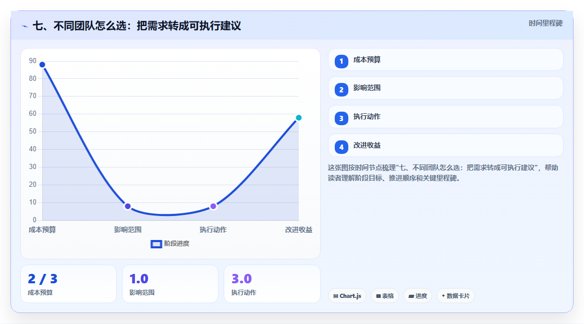Click the 数据卡片 tag chip
The image size is (584, 324).
pyautogui.click(x=456, y=296)
